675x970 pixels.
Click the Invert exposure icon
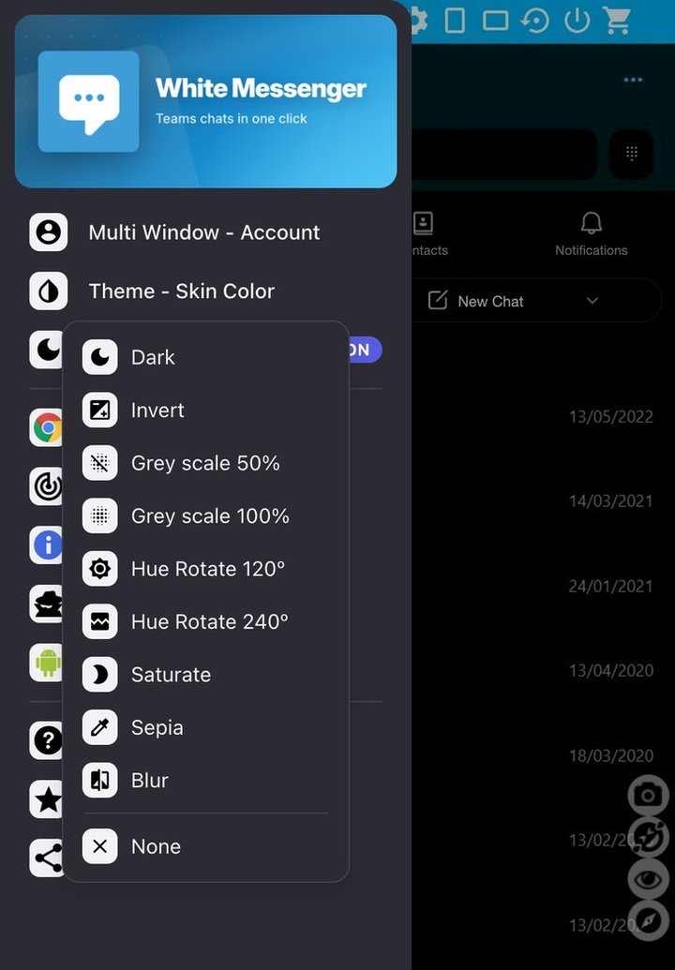[x=99, y=410]
